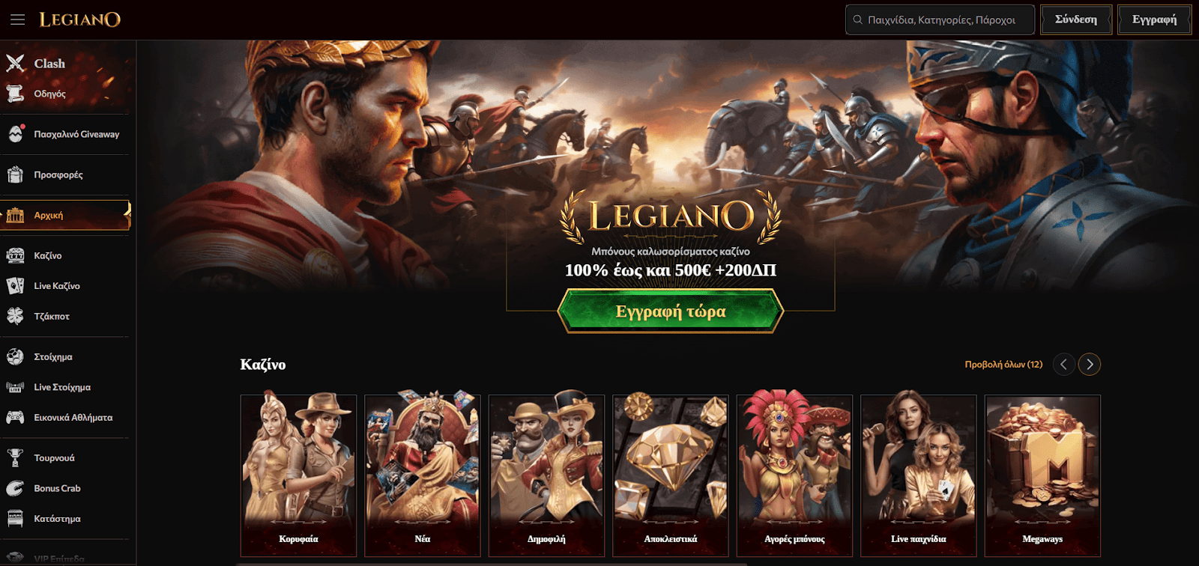Click the Προσφορές gift icon

tap(15, 174)
